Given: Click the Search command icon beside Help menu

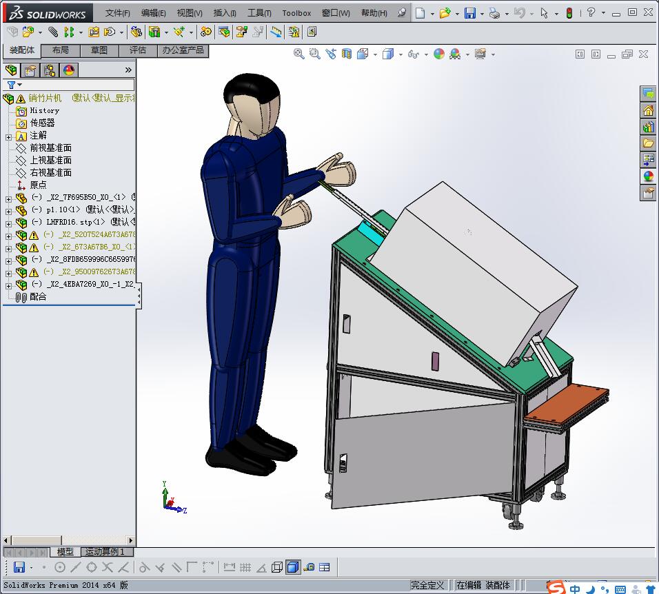Looking at the screenshot, I should click(x=402, y=12).
